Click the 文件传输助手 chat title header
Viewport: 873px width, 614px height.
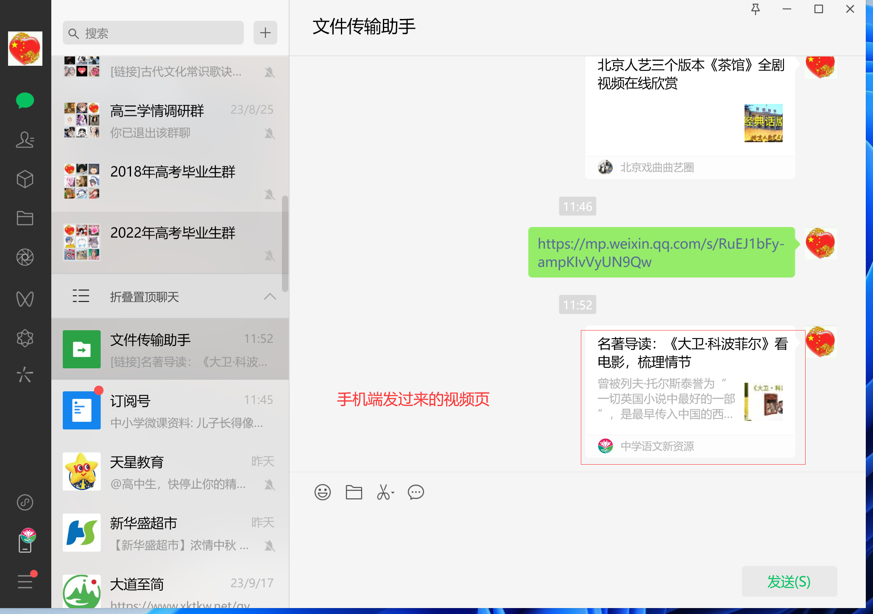pos(364,26)
